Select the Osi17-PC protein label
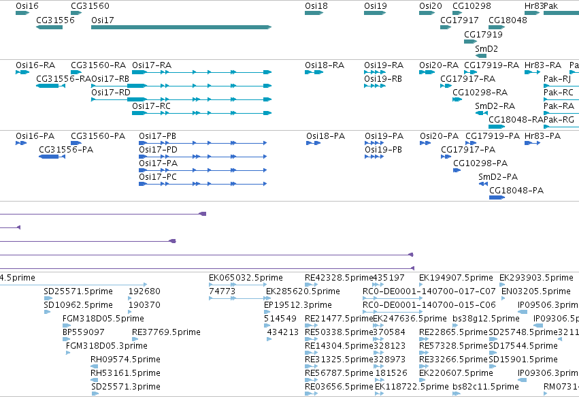The height and width of the screenshot is (397, 579). point(158,177)
